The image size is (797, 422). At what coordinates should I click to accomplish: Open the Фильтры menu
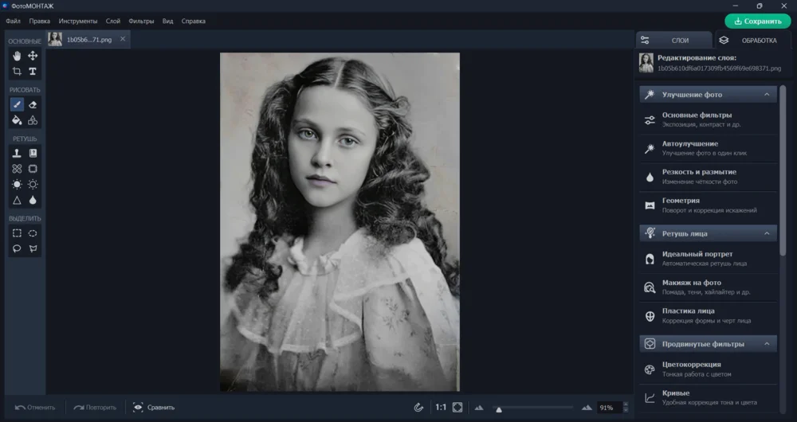141,21
